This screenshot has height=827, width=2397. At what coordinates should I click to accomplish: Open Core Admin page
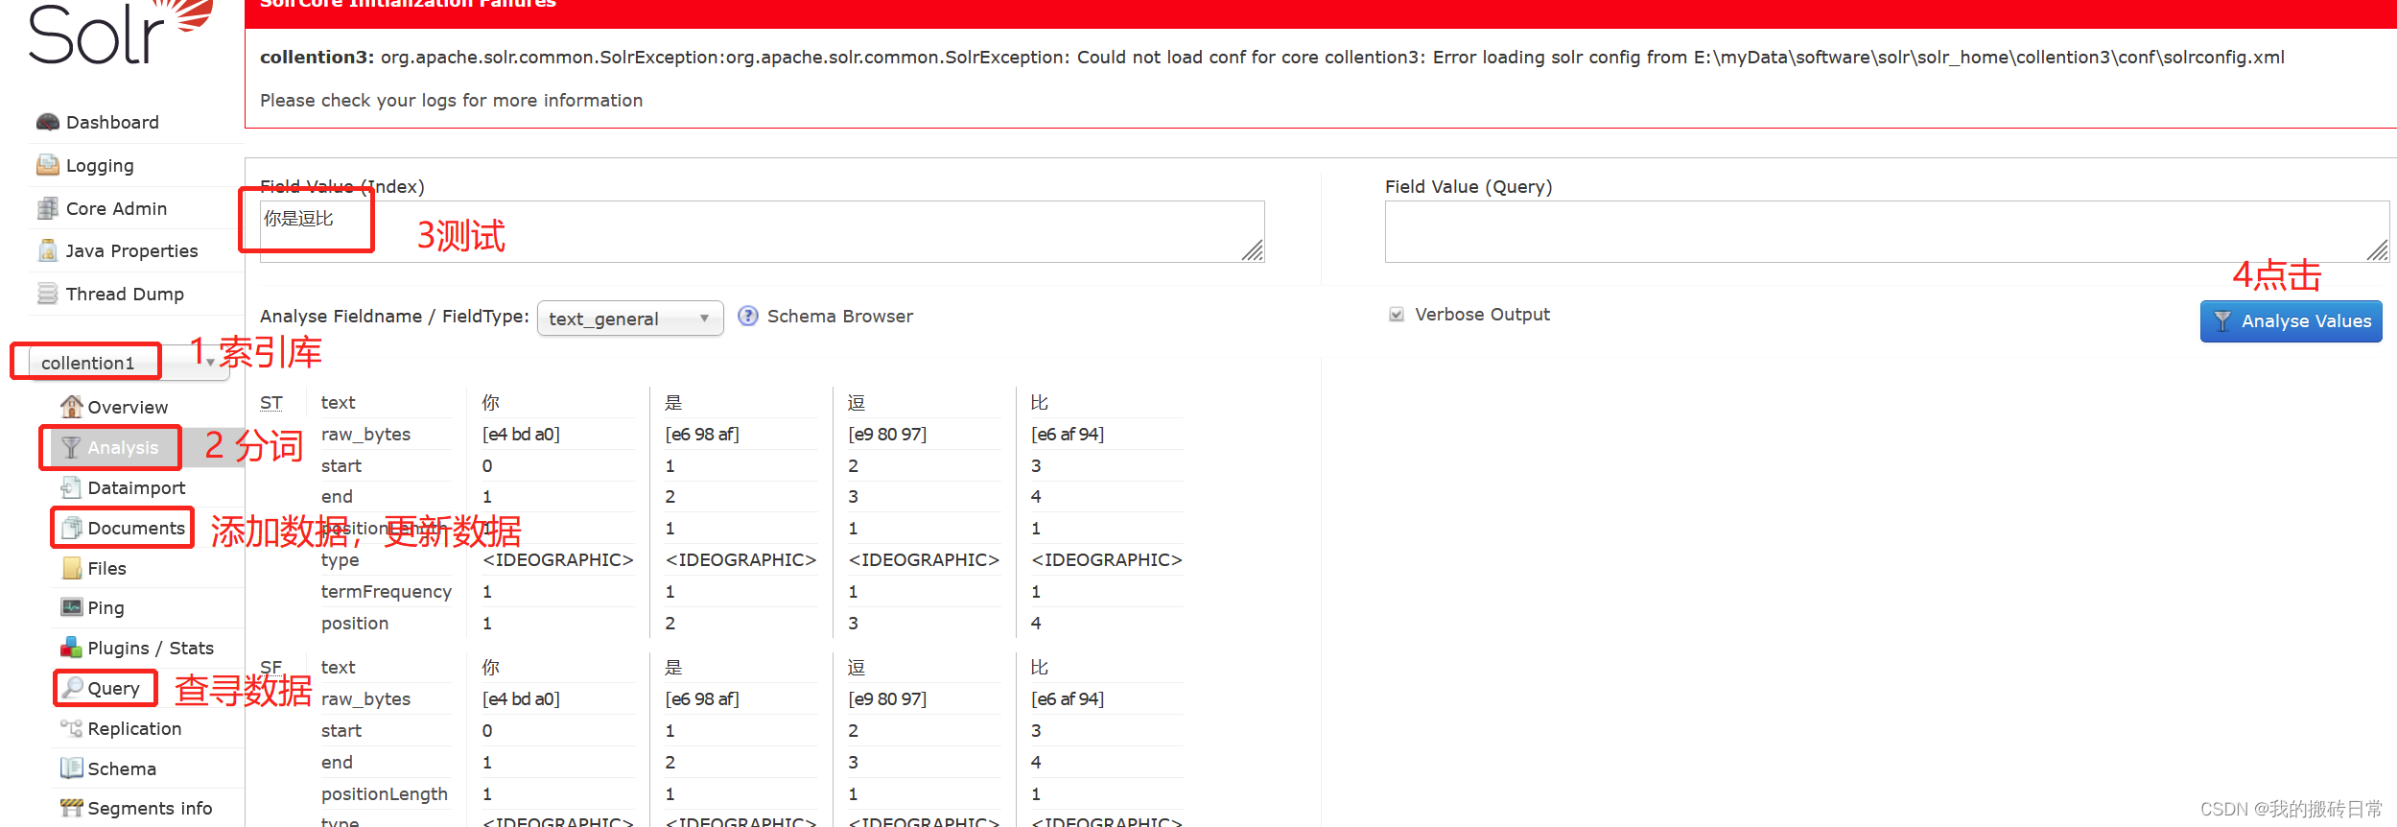pyautogui.click(x=116, y=208)
